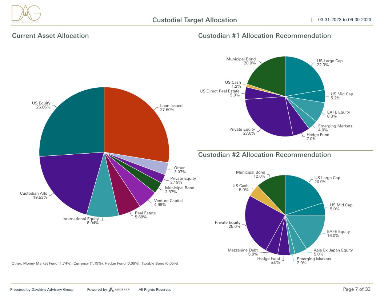The height and width of the screenshot is (297, 384).
Task: Click the Other breakdown footnote text
Action: 95,263
